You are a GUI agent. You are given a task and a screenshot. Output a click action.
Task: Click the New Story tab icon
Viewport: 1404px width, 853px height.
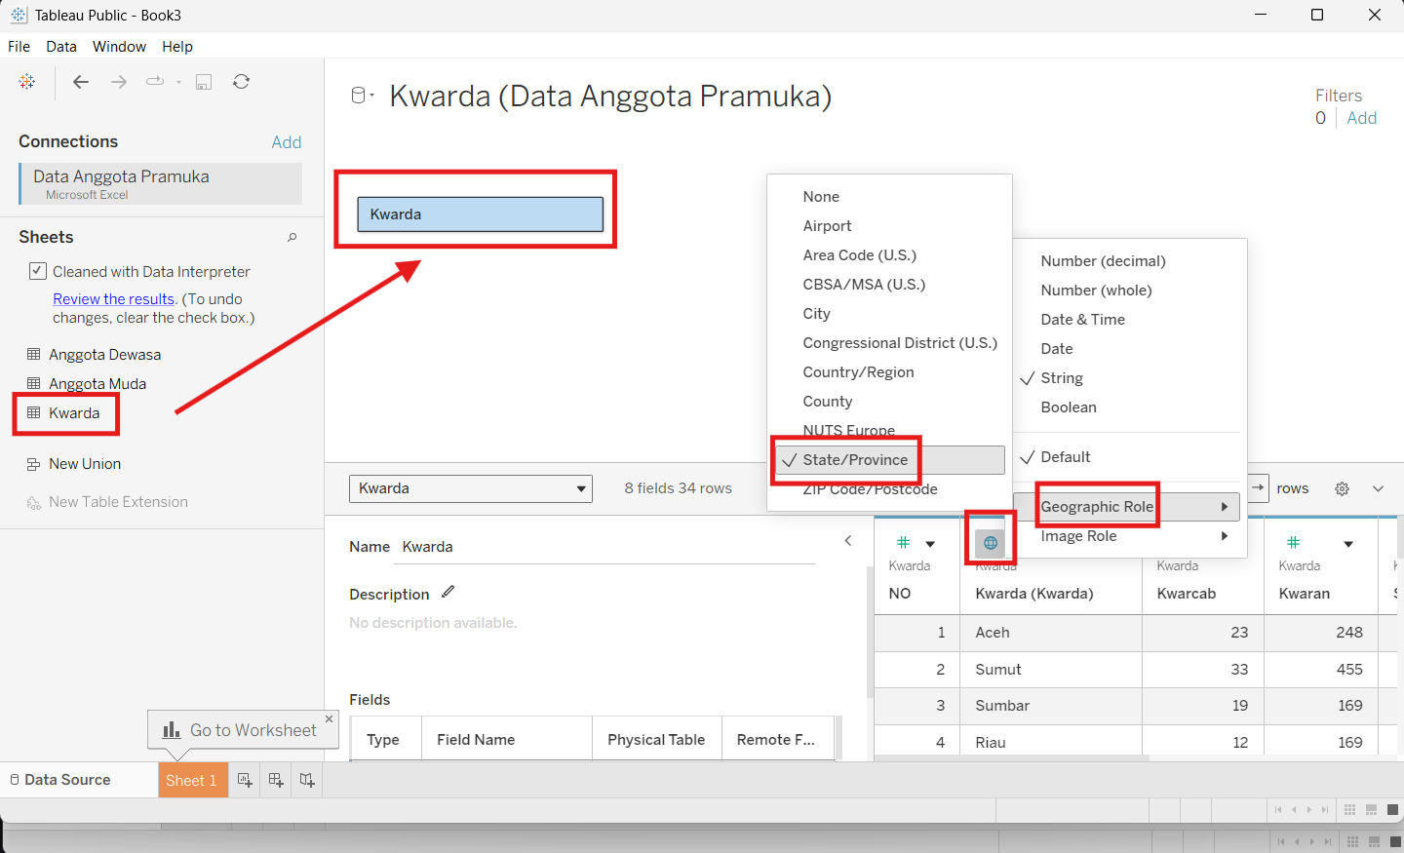[307, 780]
